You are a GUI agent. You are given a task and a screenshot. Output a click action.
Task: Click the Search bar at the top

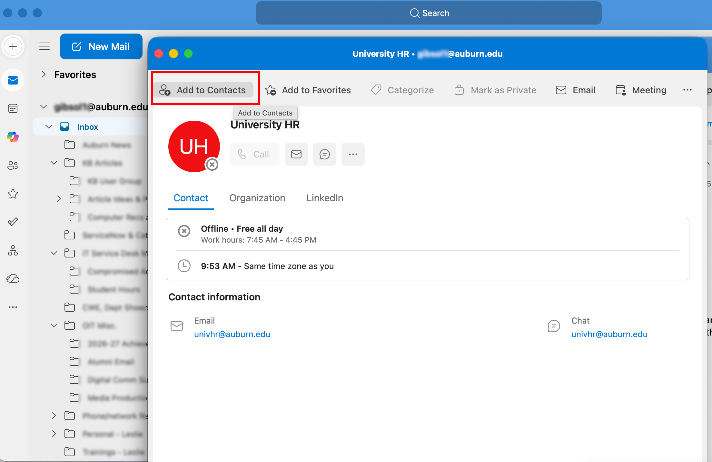[x=428, y=13]
